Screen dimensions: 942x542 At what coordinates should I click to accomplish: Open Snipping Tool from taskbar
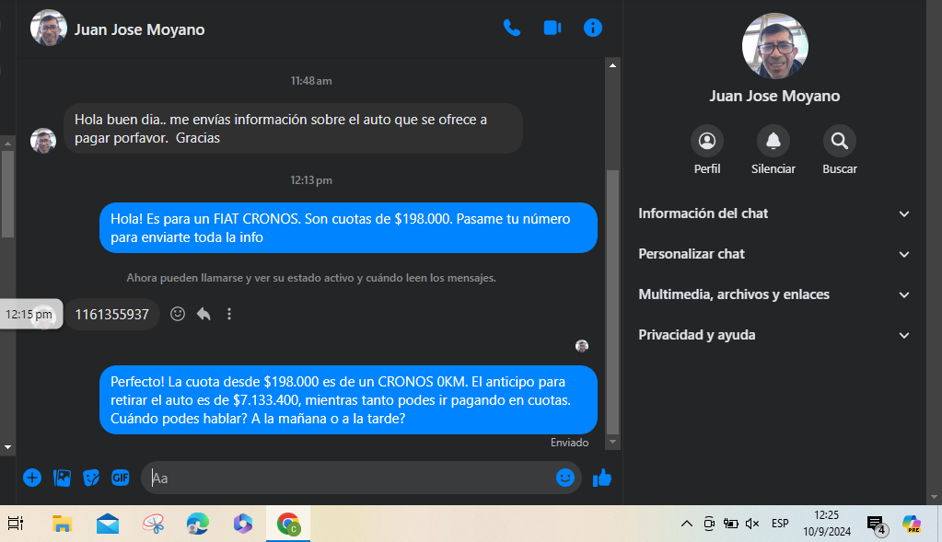pos(153,524)
